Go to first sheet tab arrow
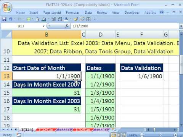 (3, 129)
